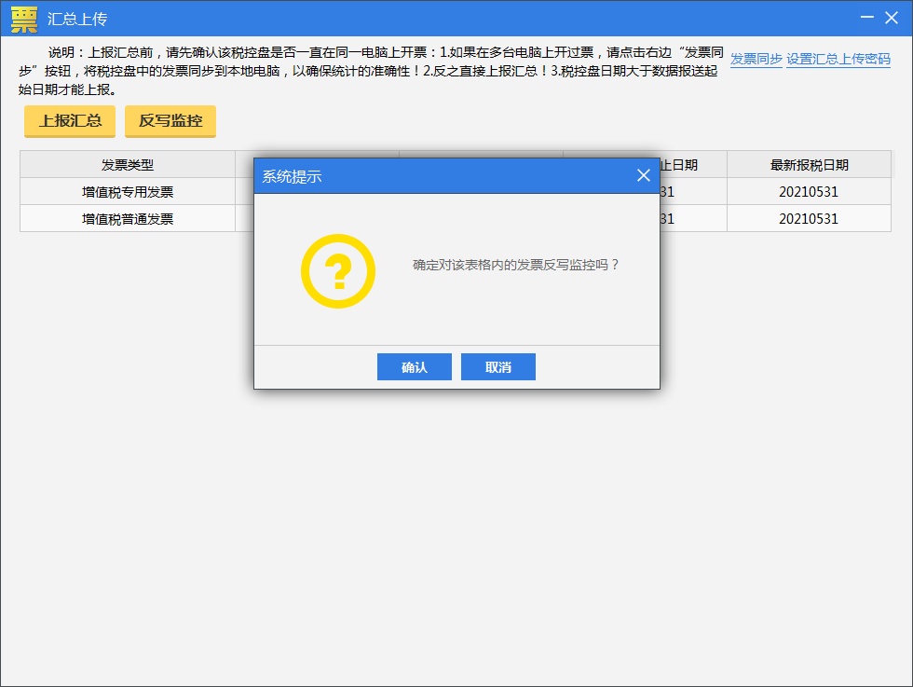Select the 增值税普通发票 row
This screenshot has width=913, height=687.
pos(128,218)
